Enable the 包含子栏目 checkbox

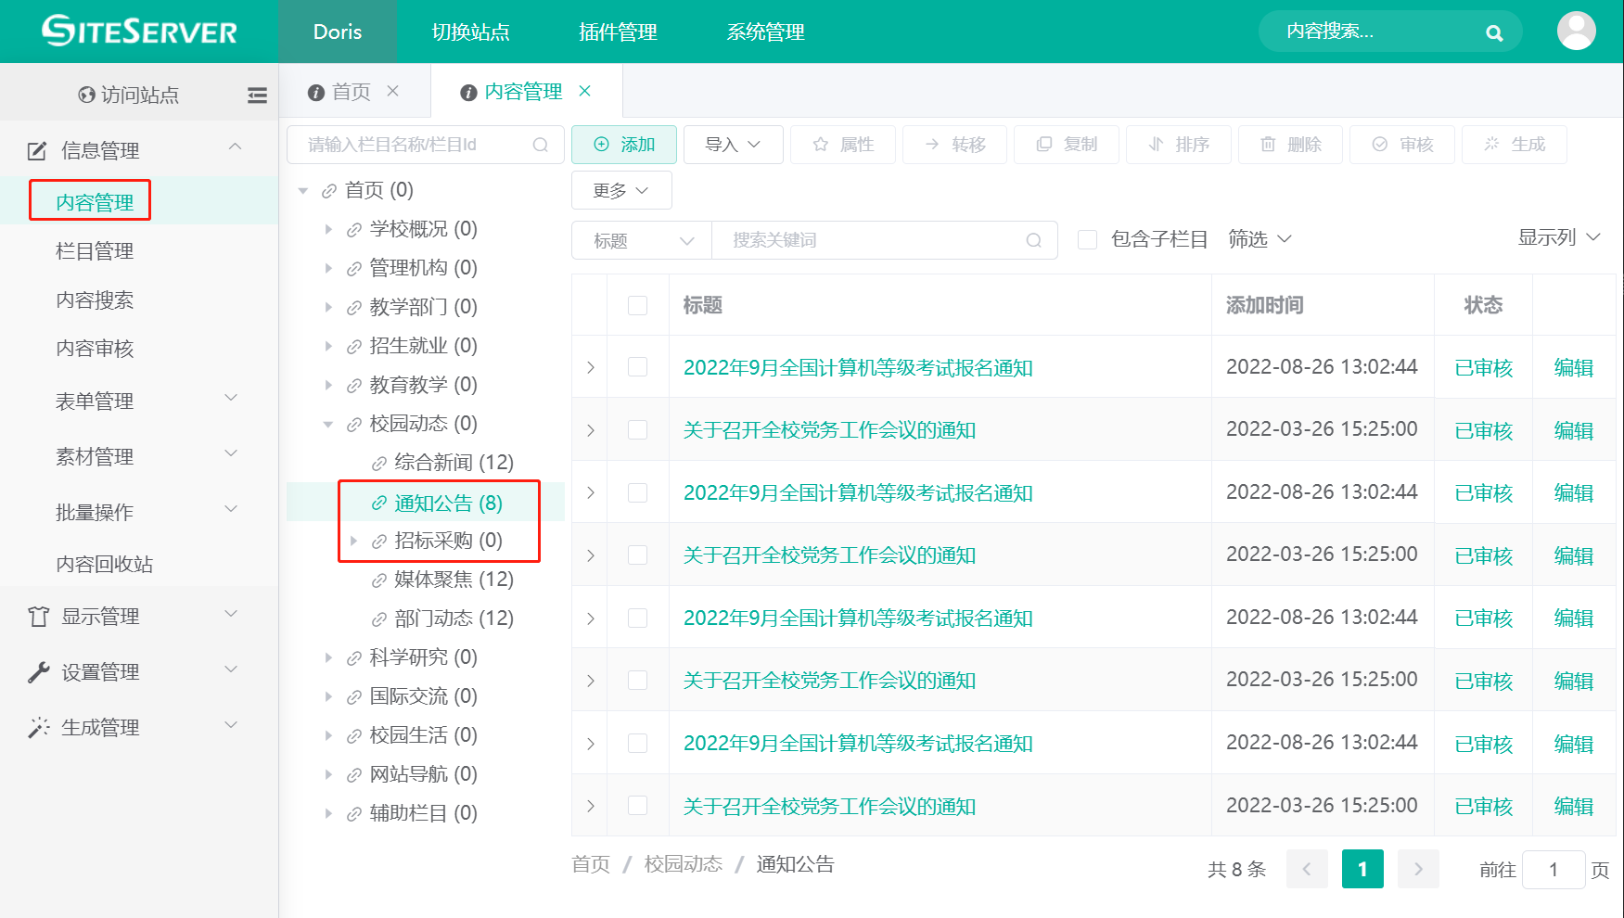[1087, 239]
